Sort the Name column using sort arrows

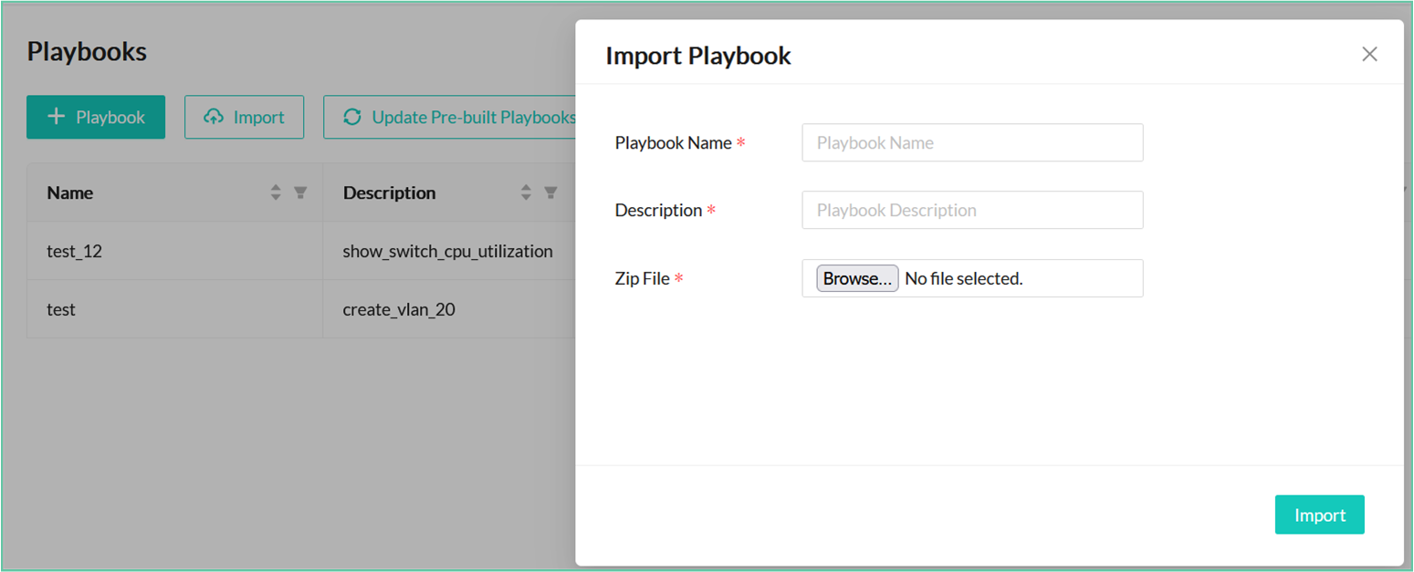point(276,192)
